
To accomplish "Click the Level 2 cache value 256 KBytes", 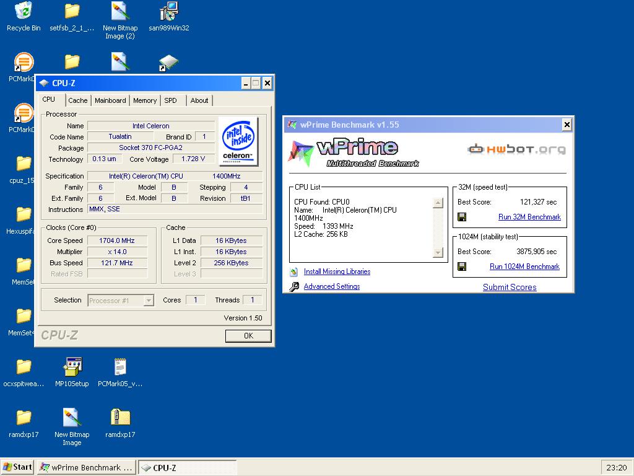I will pos(232,263).
